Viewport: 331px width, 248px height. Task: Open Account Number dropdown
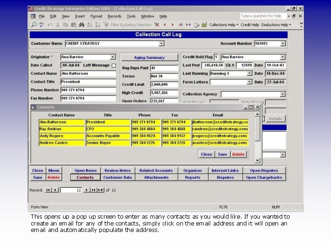[x=283, y=44]
